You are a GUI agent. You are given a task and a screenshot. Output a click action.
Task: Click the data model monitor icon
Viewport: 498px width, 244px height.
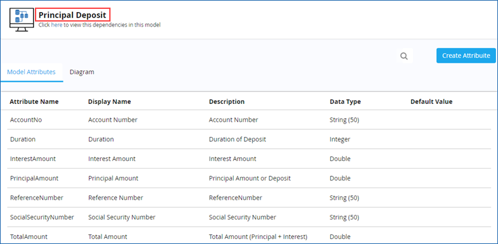pos(22,20)
